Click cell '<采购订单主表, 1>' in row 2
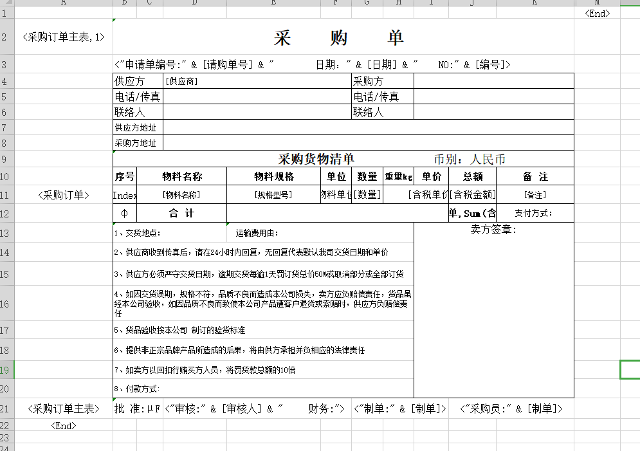The height and width of the screenshot is (451, 640). click(64, 37)
